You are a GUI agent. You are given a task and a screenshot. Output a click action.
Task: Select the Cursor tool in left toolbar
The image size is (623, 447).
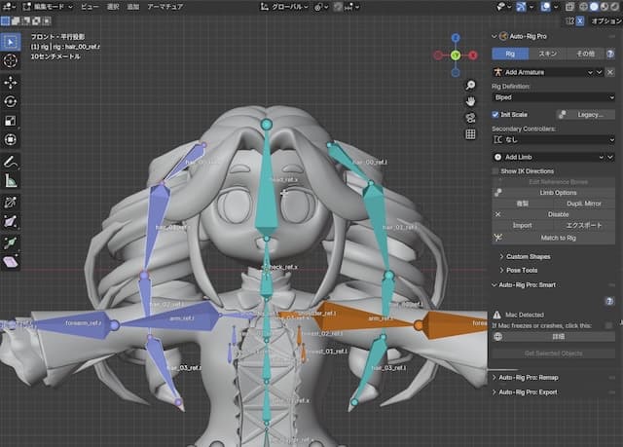pos(11,60)
